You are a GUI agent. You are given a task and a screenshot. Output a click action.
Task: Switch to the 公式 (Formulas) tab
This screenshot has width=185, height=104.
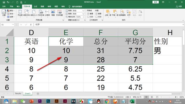pyautogui.click(x=35, y=6)
